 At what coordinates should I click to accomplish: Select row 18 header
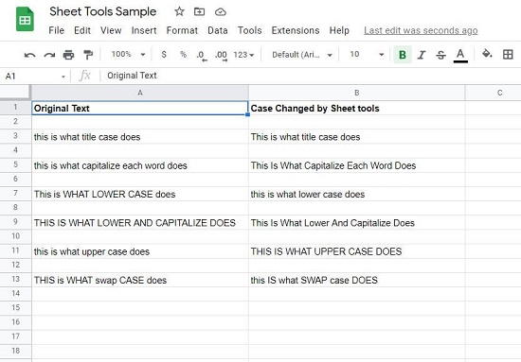15,351
